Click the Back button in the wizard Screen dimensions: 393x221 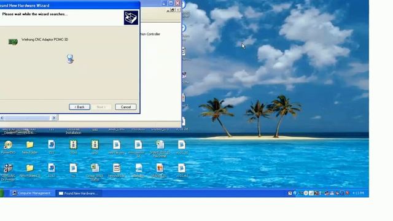[x=79, y=107]
